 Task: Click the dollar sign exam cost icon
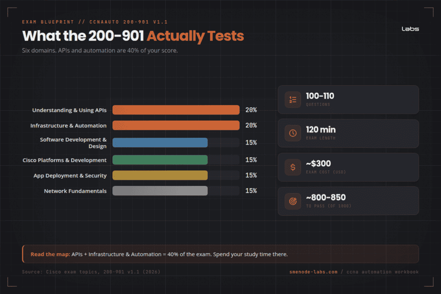(x=293, y=167)
